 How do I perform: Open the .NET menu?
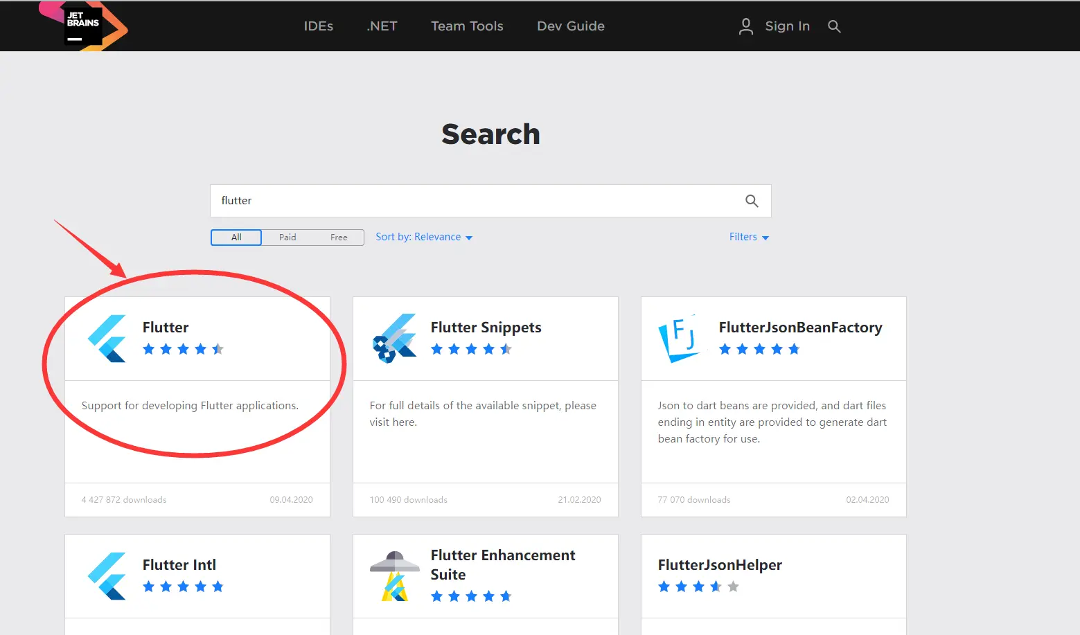tap(382, 26)
